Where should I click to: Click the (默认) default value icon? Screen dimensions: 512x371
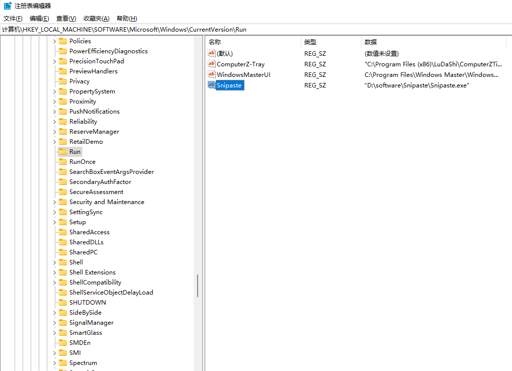coord(212,53)
